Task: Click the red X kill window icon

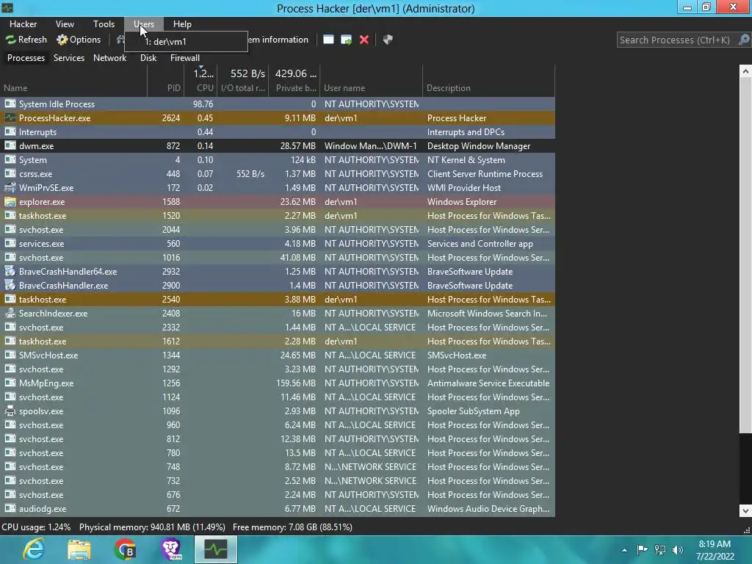Action: pos(364,40)
